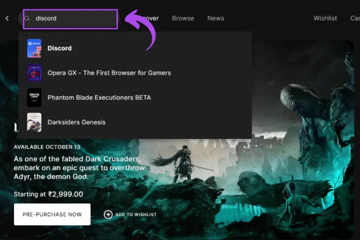This screenshot has height=240, width=360.
Task: Click Add to Wishlist label
Action: (x=136, y=215)
